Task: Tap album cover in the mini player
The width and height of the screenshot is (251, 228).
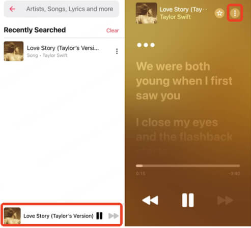Action: click(12, 216)
